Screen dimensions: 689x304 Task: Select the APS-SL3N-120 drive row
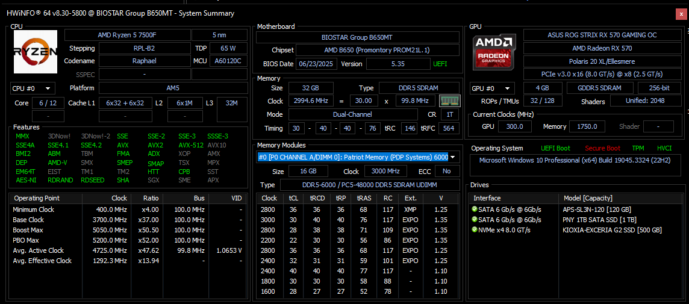pos(576,209)
